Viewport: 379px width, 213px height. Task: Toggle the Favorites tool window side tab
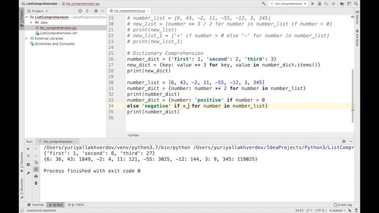(22, 162)
